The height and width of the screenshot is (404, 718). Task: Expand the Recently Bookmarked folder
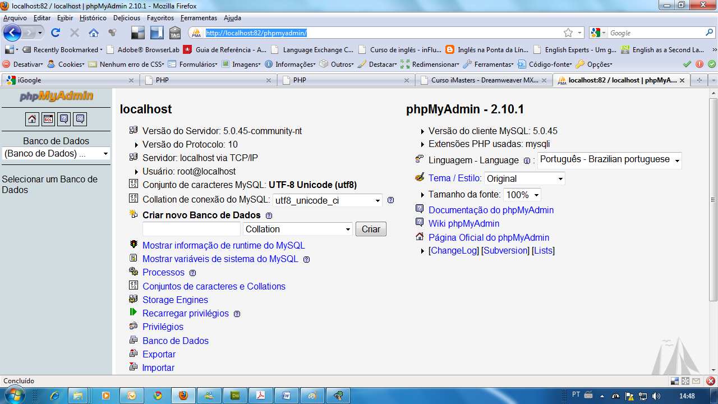tap(63, 49)
